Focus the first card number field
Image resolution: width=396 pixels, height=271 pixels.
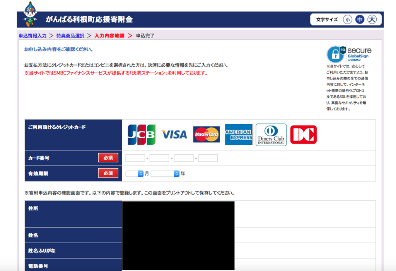point(135,158)
